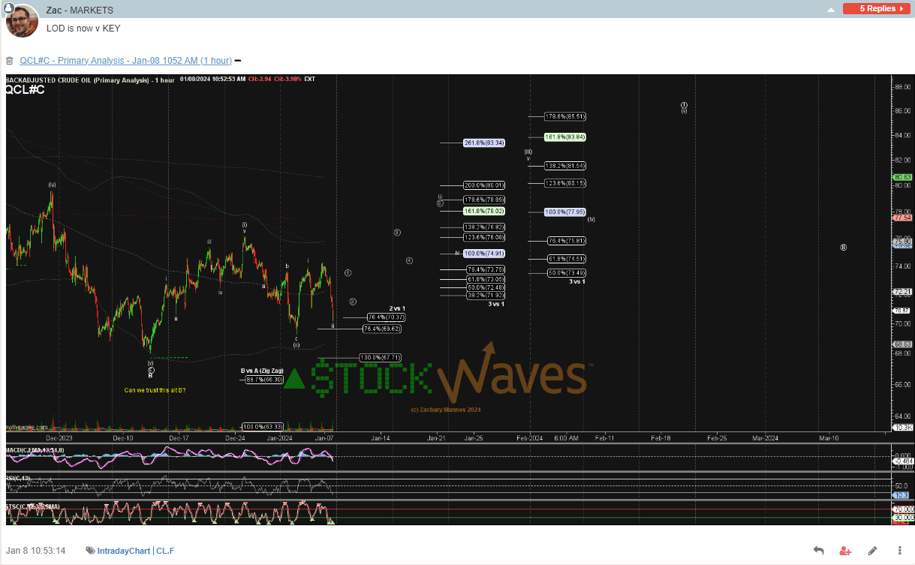
Task: Click the QCL#C symbol title in the chart
Action: (25, 89)
